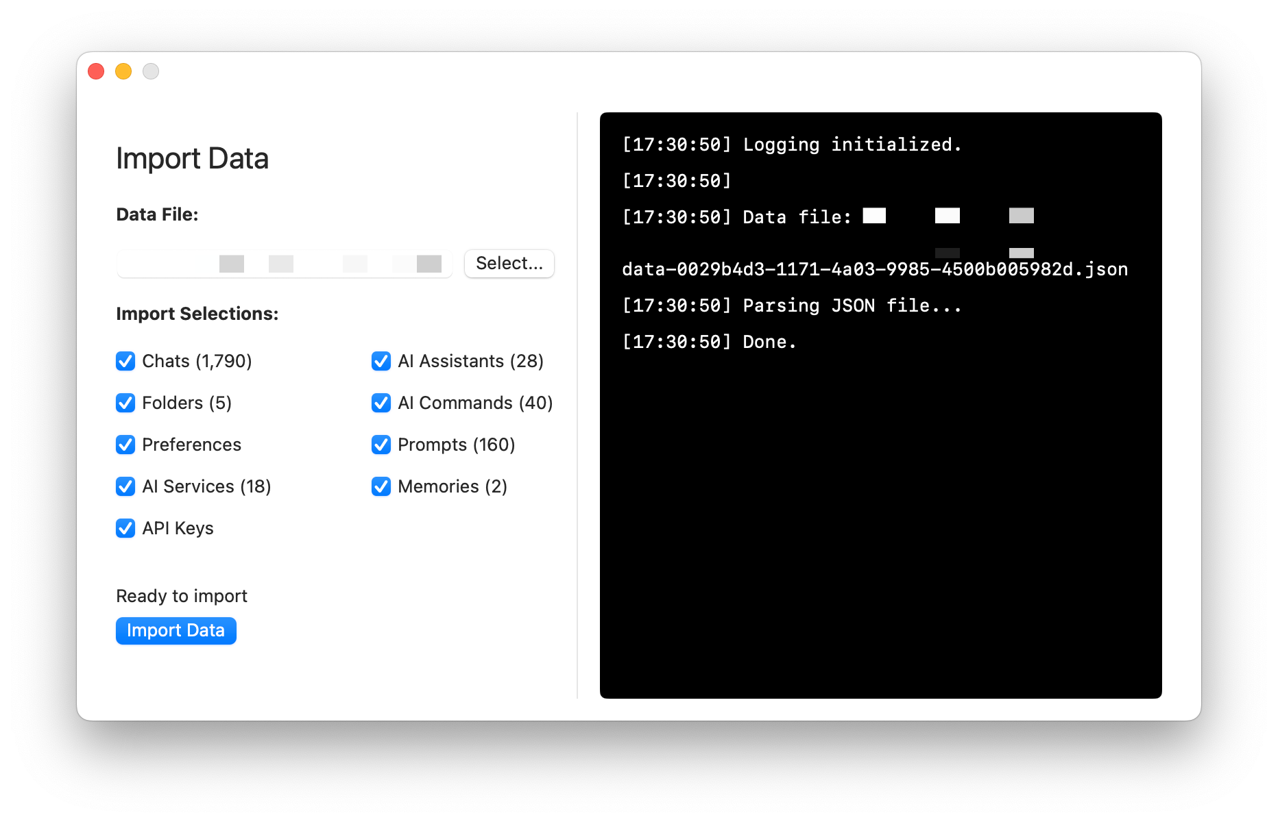
Task: Toggle the Prompts (160) selection
Action: [381, 445]
